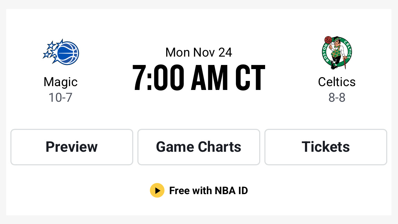Click the Mon Nov 24 date label
The height and width of the screenshot is (224, 398).
click(198, 52)
